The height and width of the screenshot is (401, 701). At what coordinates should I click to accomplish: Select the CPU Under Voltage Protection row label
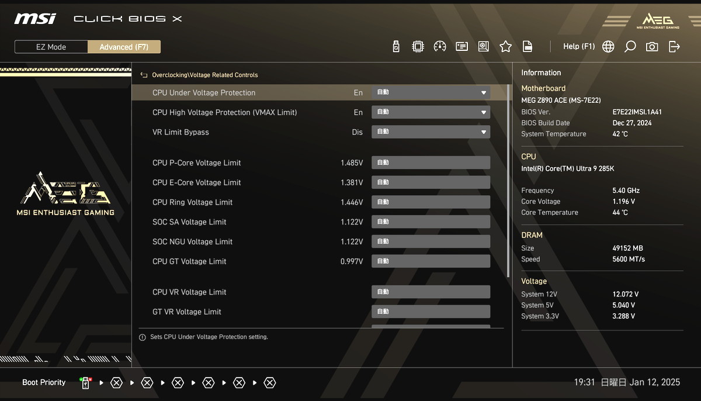pos(204,92)
